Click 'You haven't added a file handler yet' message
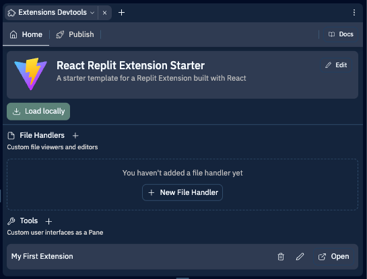Screen dimensions: 367x279 tap(182, 173)
